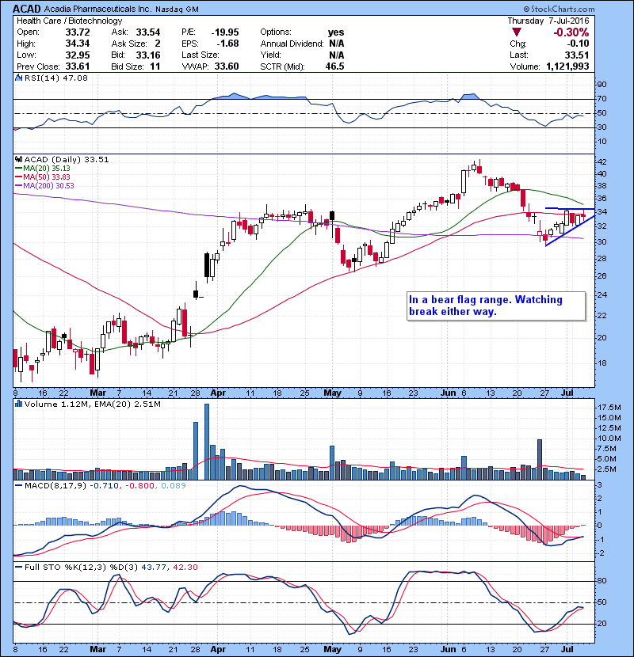Click the Acadia Pharmaceuticals Inc. company name

(x=97, y=9)
